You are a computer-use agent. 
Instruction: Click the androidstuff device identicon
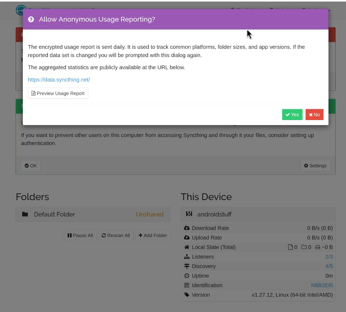[x=189, y=214]
